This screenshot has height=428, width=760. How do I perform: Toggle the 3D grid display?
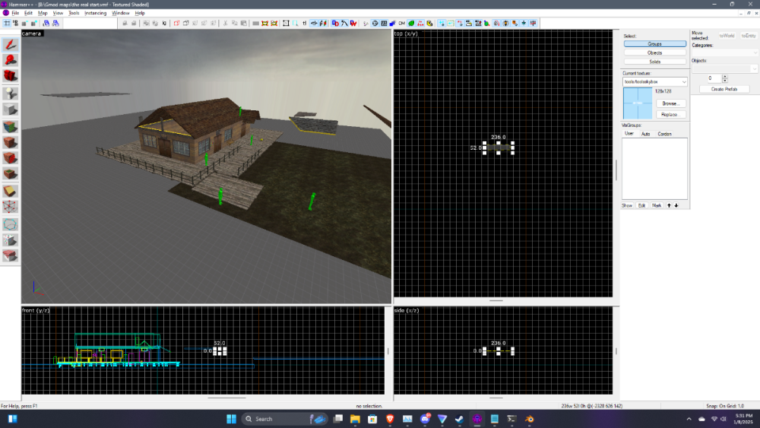pyautogui.click(x=15, y=24)
